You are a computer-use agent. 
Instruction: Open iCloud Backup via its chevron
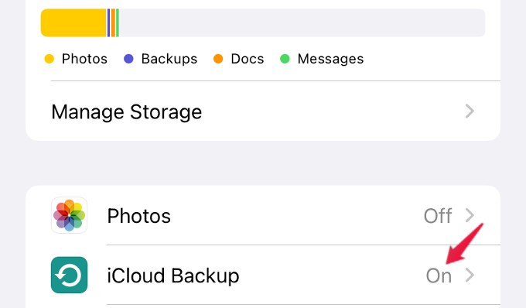click(x=470, y=275)
